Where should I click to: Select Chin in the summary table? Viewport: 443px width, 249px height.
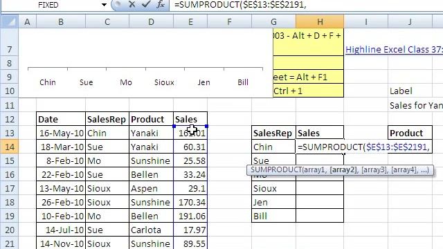273,147
